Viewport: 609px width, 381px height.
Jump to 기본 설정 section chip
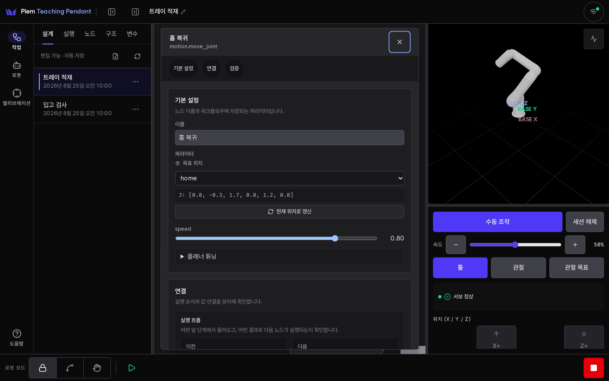[183, 68]
